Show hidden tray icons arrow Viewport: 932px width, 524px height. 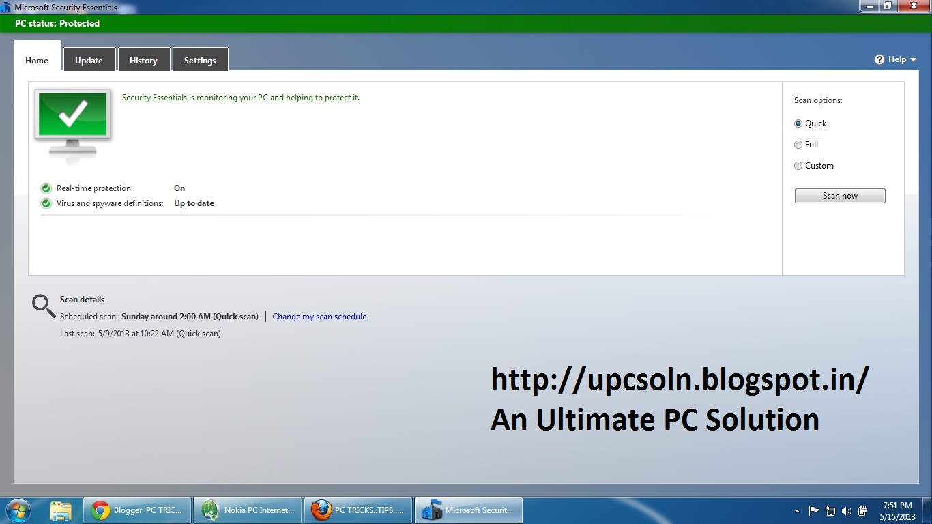click(798, 511)
